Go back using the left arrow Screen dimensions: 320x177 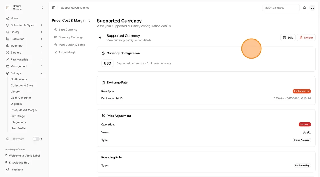click(x=100, y=37)
